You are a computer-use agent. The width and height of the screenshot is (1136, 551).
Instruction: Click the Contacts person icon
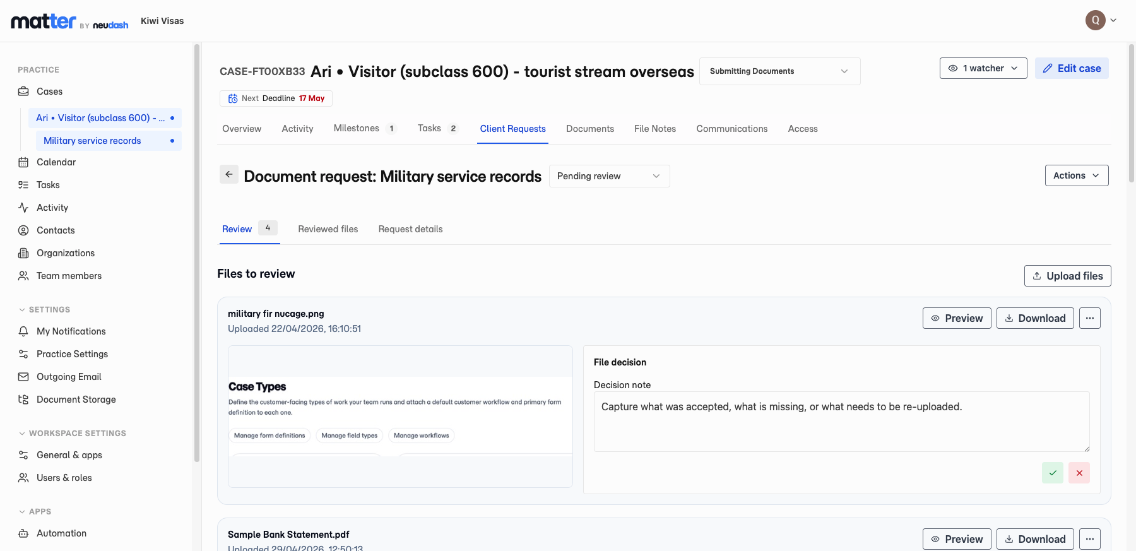pyautogui.click(x=23, y=230)
